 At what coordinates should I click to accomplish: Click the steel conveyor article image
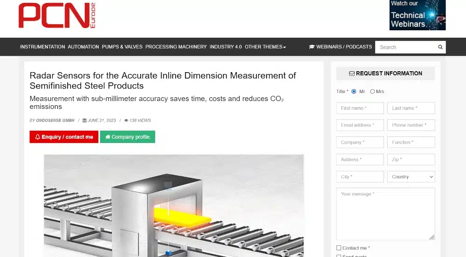click(x=174, y=206)
